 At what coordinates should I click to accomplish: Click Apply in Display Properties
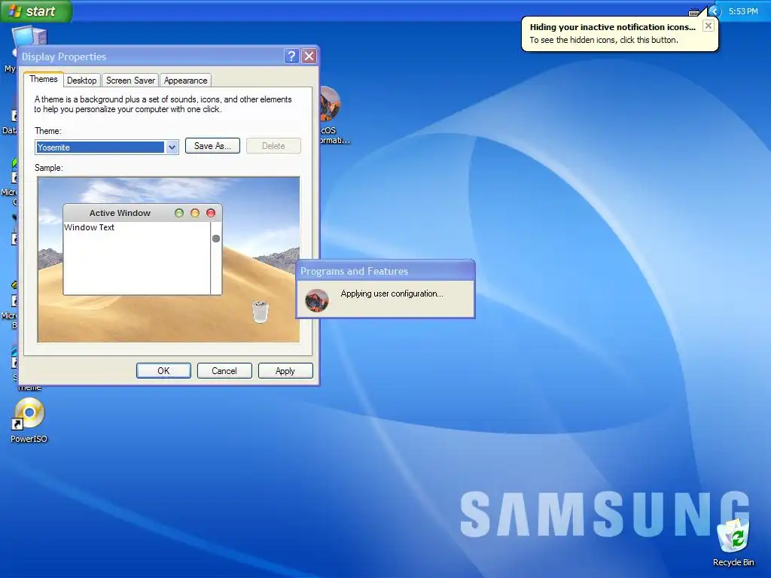coord(285,370)
